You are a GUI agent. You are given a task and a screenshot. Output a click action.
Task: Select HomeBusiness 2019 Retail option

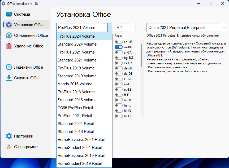[x=84, y=156]
